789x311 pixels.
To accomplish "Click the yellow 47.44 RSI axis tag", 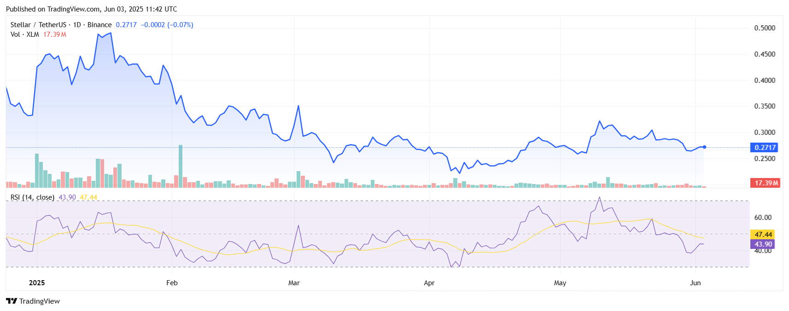I will coord(763,235).
